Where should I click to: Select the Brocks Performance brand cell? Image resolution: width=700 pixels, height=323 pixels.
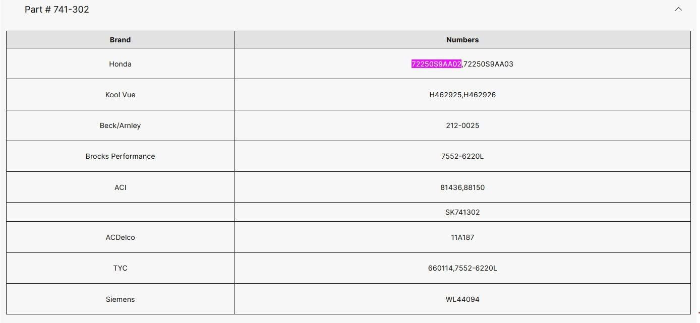[x=120, y=156]
